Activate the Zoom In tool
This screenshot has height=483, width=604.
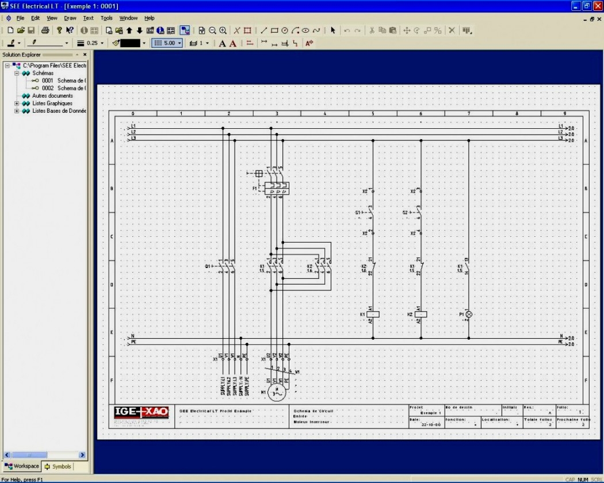click(x=223, y=30)
